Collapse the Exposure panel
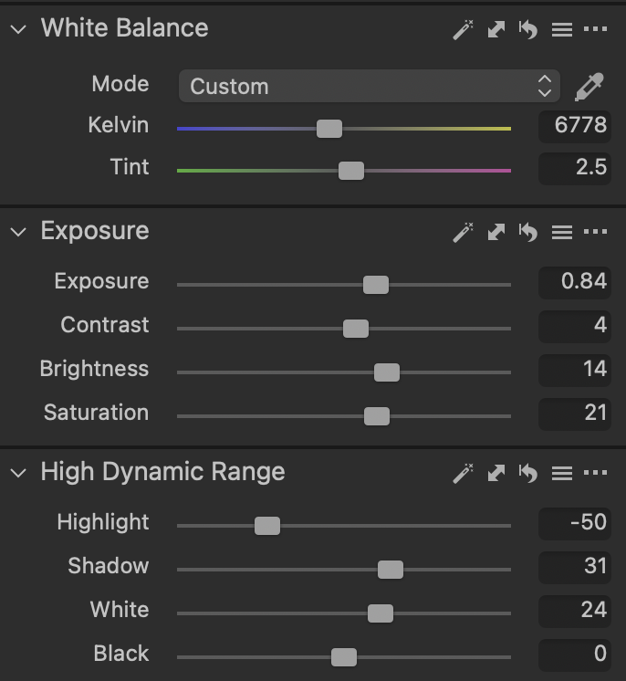 [17, 232]
